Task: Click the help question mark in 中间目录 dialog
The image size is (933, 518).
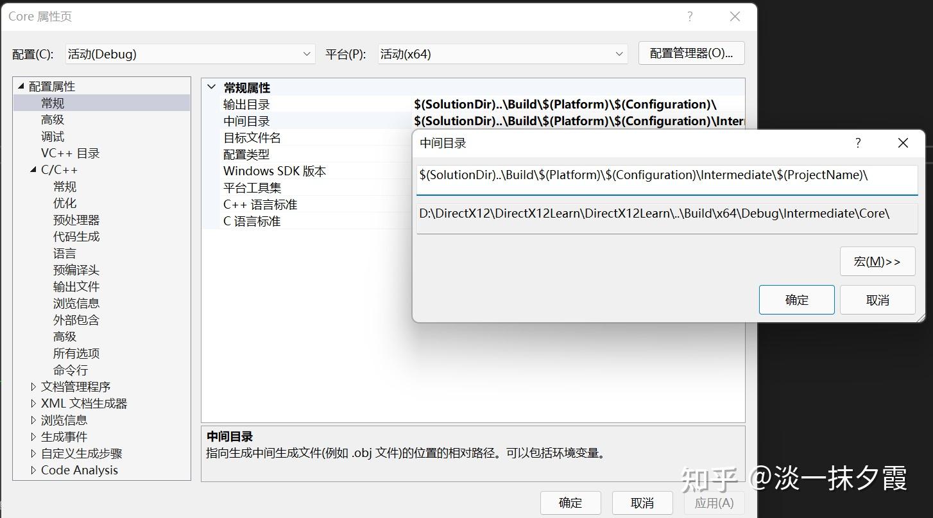Action: (x=858, y=143)
